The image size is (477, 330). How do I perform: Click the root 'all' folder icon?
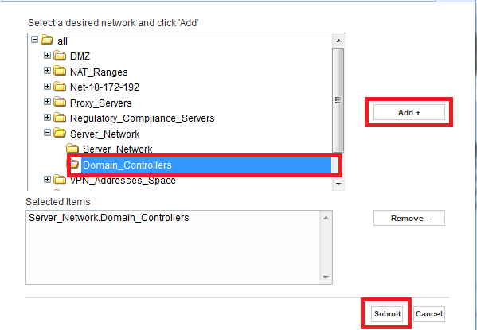point(47,40)
